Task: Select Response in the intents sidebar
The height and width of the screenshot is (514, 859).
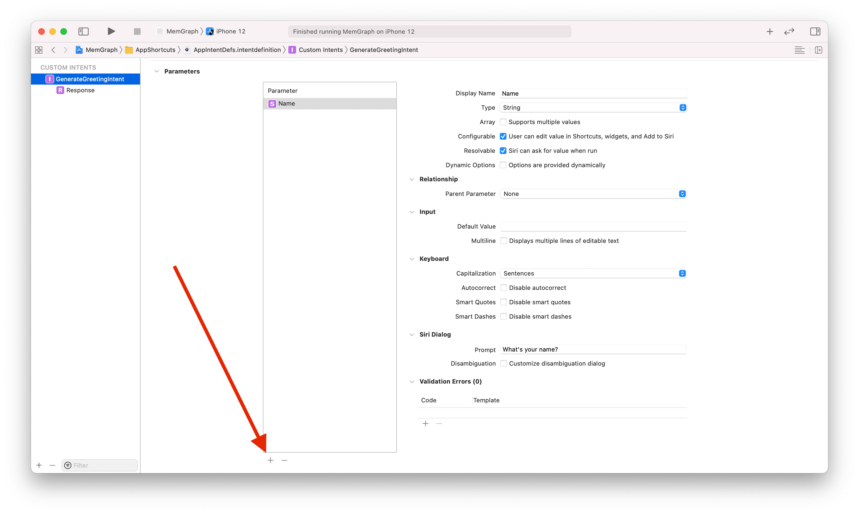Action: point(80,90)
